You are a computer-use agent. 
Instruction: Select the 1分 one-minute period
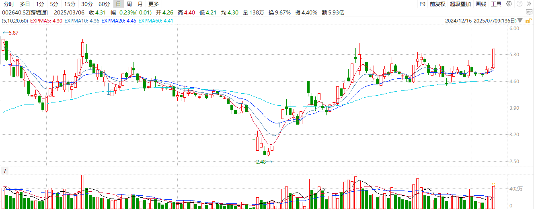pyautogui.click(x=40, y=4)
